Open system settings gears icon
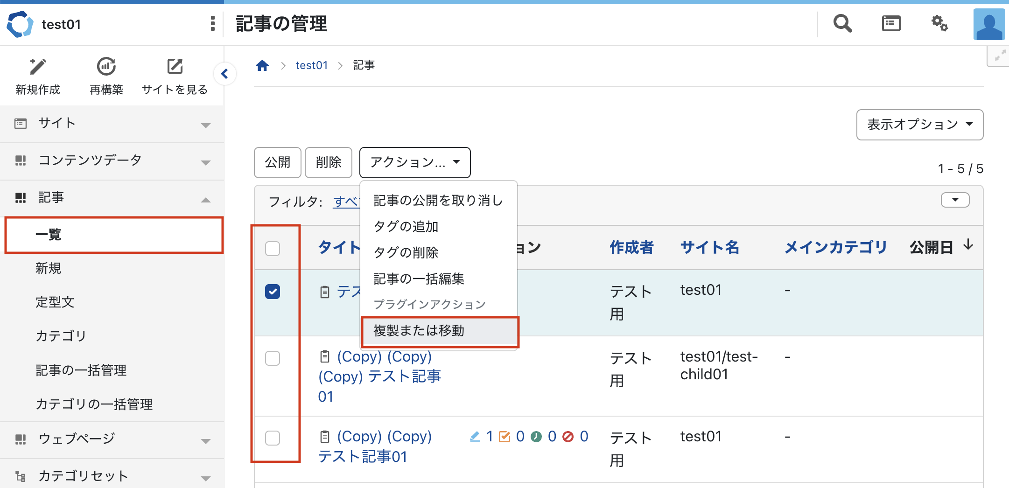1009x488 pixels. [939, 23]
